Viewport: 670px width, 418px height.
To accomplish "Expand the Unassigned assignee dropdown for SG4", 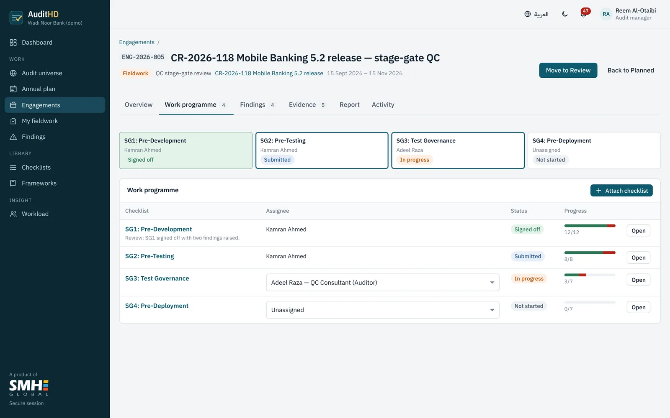I will pyautogui.click(x=383, y=310).
